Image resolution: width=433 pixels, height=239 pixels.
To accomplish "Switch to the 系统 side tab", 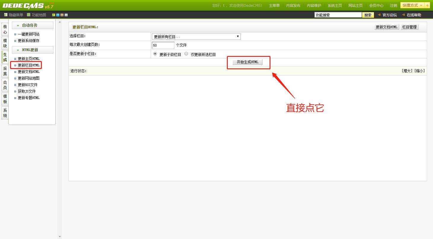I will click(x=5, y=113).
